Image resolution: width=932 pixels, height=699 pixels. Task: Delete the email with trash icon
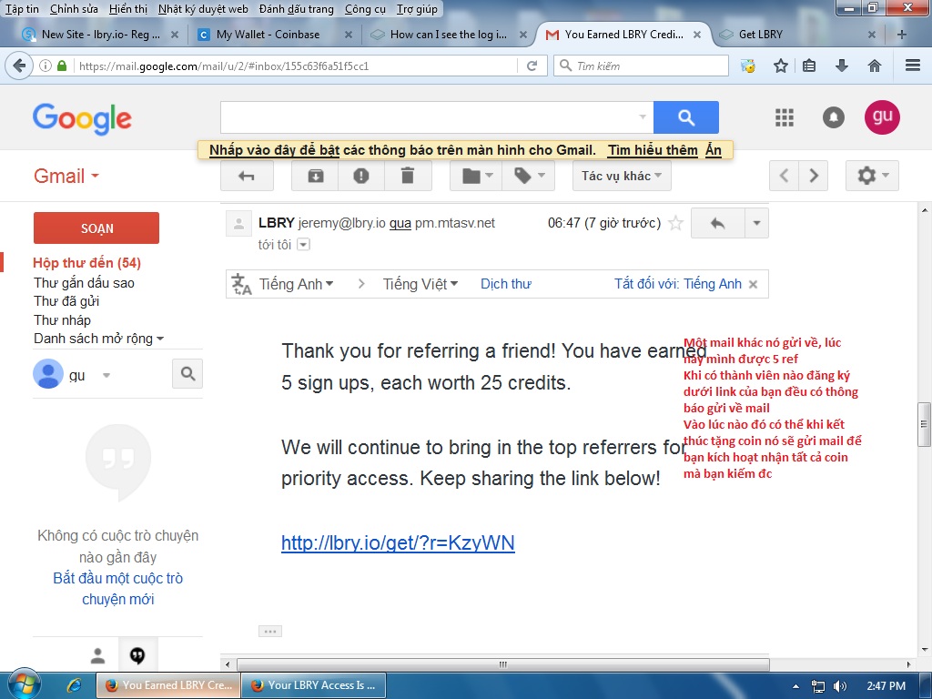pos(408,176)
